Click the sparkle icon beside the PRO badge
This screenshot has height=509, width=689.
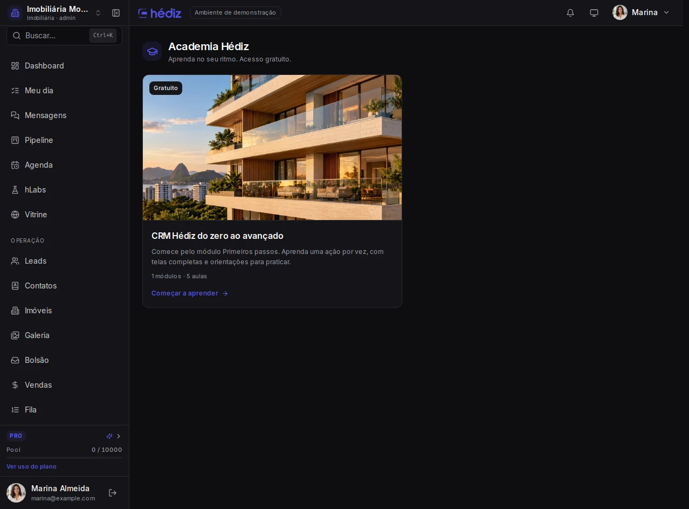click(x=109, y=436)
